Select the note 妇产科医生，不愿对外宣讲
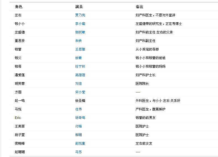This screenshot has height=157, width=218. point(155,15)
